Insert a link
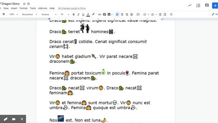This screenshot has height=123, width=218. tap(99, 14)
